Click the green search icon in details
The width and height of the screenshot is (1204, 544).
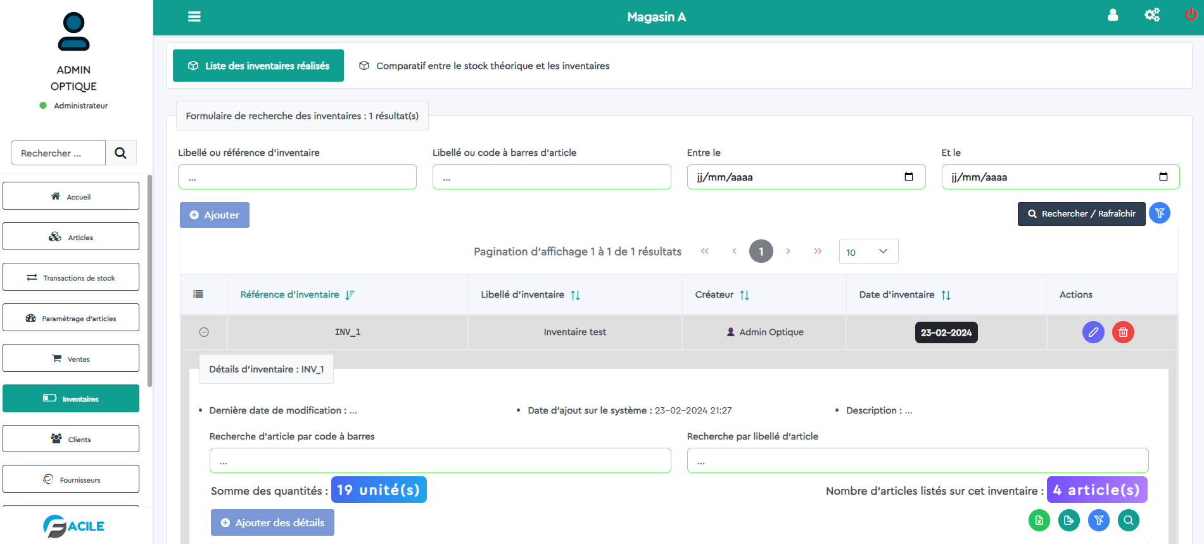[1129, 521]
